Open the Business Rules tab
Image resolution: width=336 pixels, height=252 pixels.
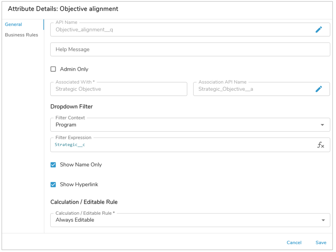coord(21,35)
